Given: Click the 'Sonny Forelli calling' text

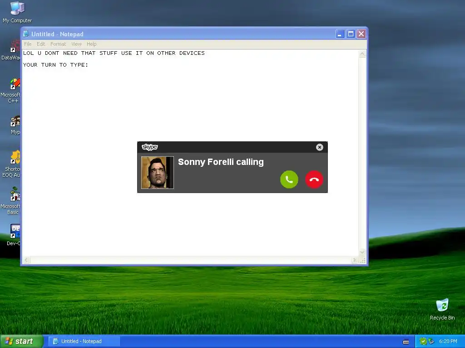Looking at the screenshot, I should [221, 162].
